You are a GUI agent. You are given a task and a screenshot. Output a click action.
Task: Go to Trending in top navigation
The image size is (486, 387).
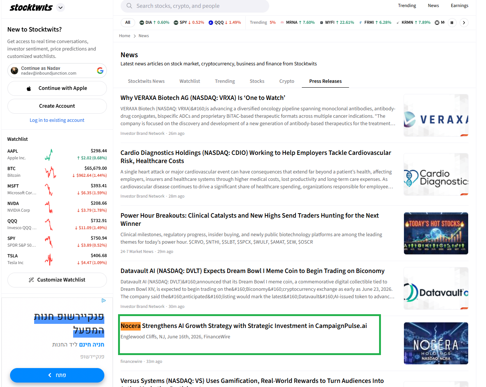[x=407, y=6]
